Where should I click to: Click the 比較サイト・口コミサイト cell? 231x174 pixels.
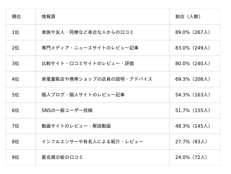point(87,63)
